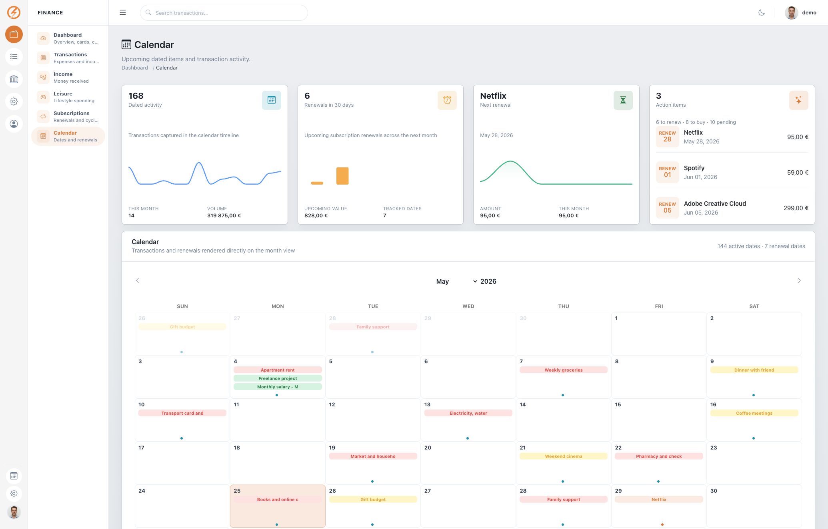Click faded Family support event on April 28
The height and width of the screenshot is (529, 828).
pyautogui.click(x=373, y=327)
